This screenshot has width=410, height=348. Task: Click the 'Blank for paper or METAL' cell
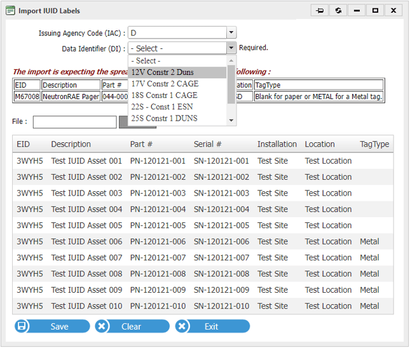coord(318,97)
